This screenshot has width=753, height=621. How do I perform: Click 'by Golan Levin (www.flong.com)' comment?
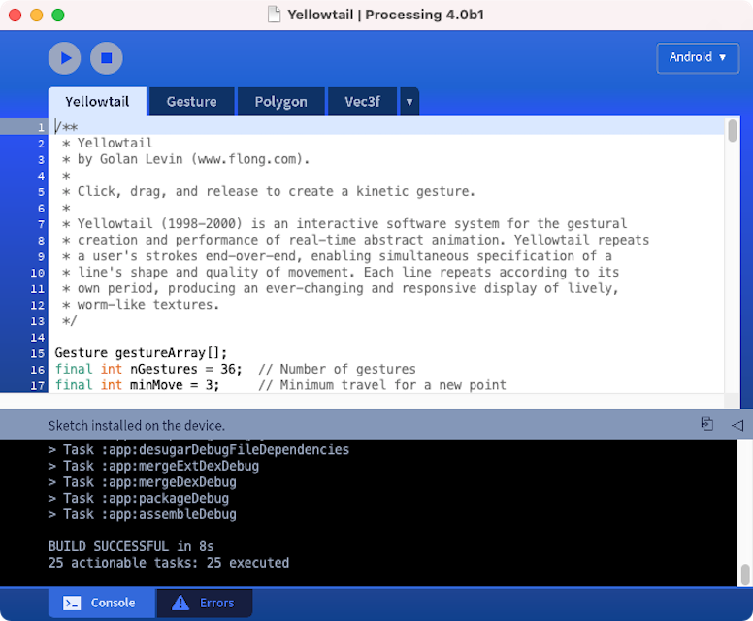point(186,159)
